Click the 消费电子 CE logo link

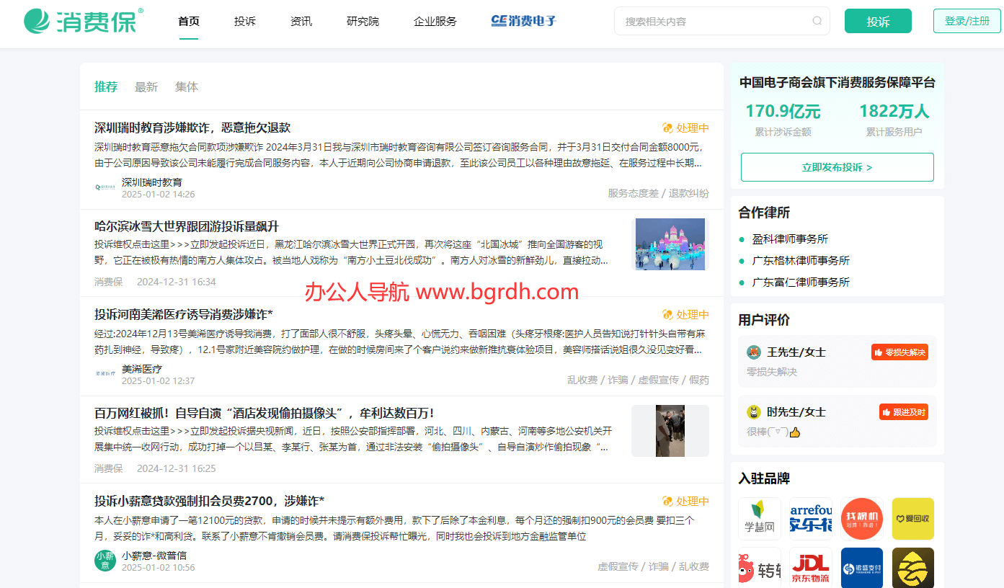[523, 21]
